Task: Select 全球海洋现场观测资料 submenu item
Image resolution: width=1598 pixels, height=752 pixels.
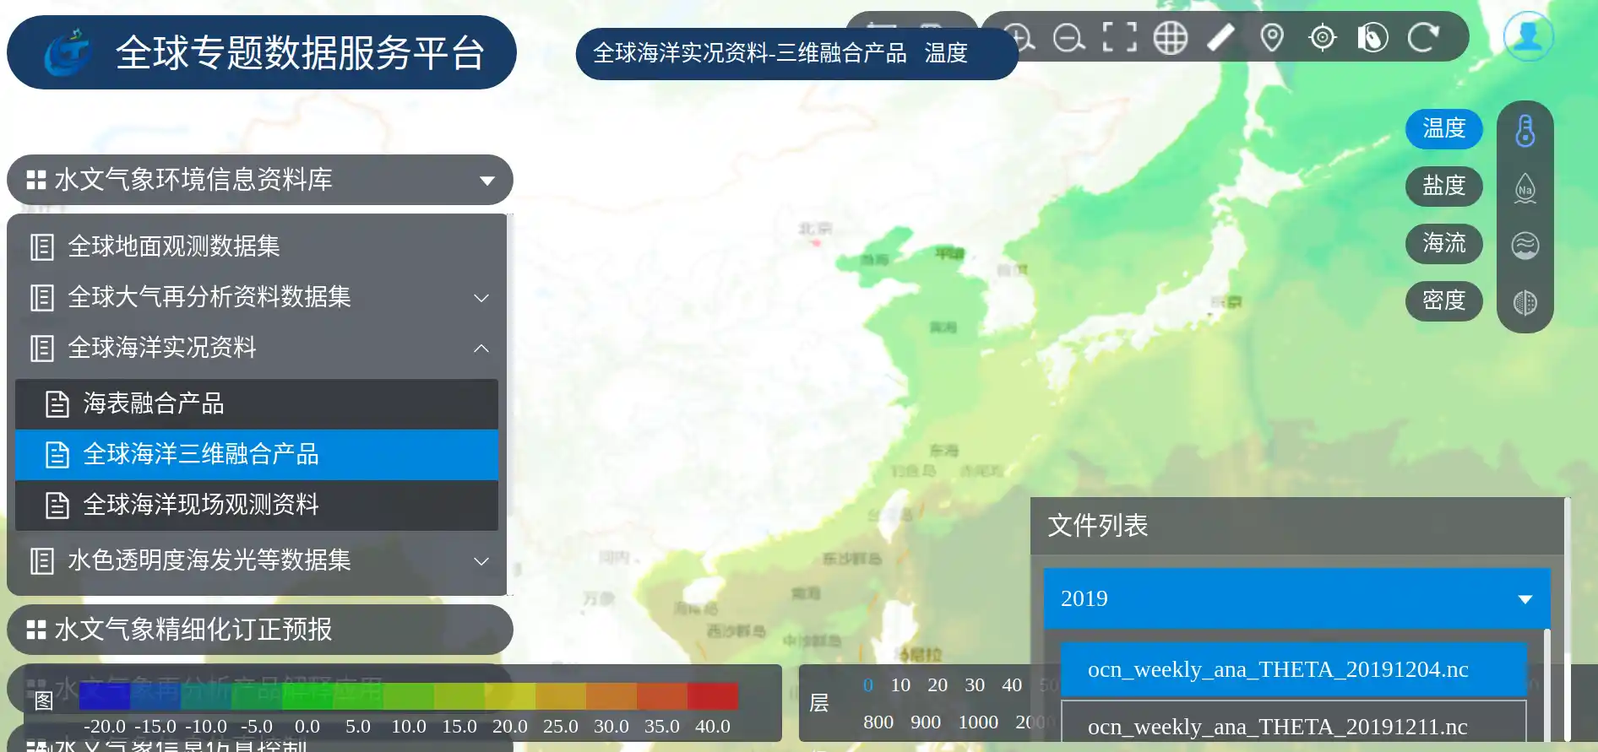Action: [x=257, y=505]
